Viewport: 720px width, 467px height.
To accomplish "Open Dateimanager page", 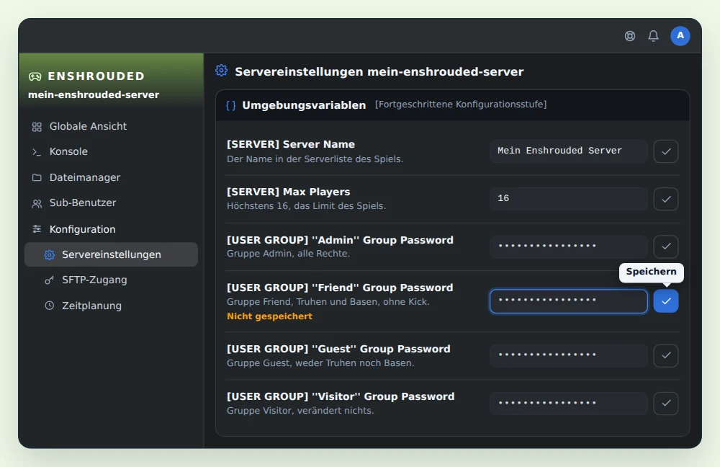I will pos(111,177).
